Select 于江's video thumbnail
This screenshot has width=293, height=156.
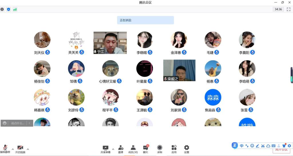tap(110, 43)
